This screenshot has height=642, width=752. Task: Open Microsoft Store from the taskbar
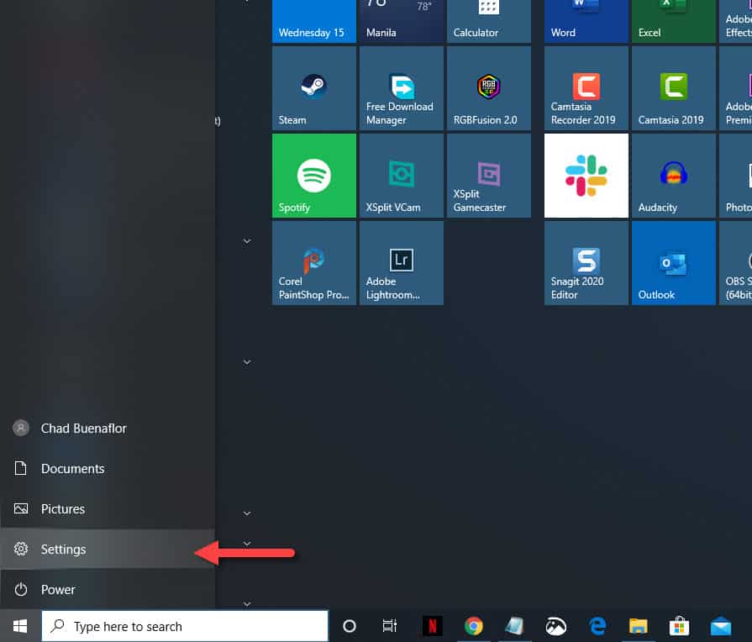point(679,626)
